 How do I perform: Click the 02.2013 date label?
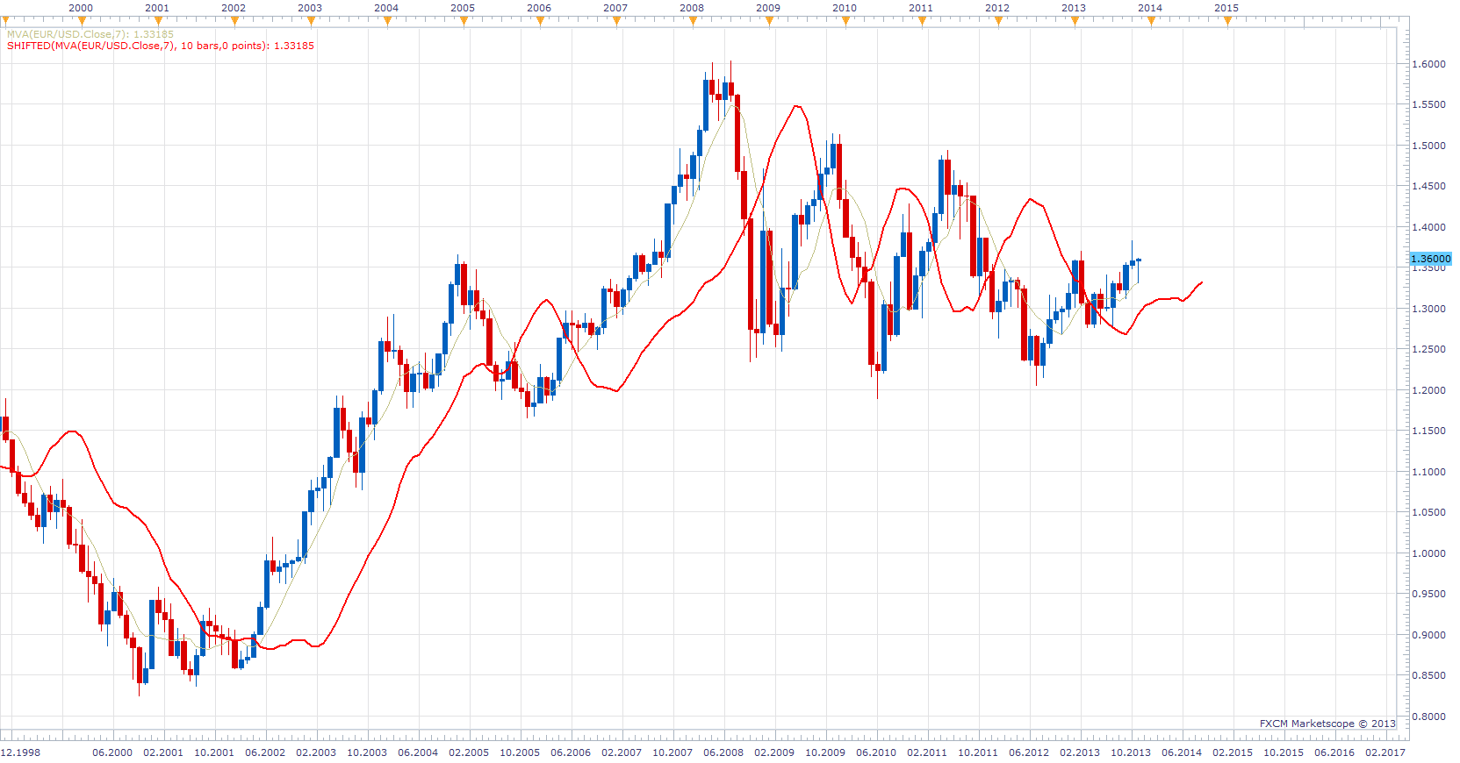coord(1080,752)
